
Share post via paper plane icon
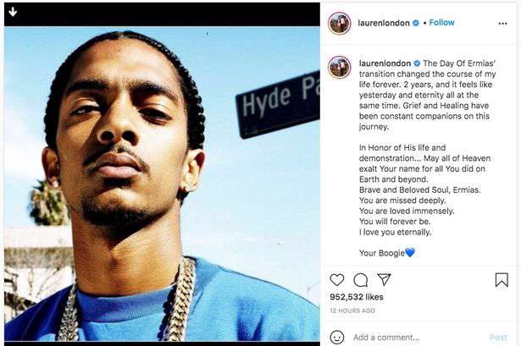[x=384, y=280]
